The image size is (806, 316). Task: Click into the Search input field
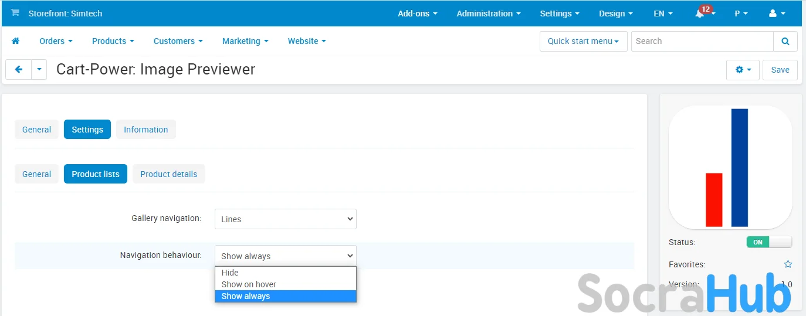[702, 41]
